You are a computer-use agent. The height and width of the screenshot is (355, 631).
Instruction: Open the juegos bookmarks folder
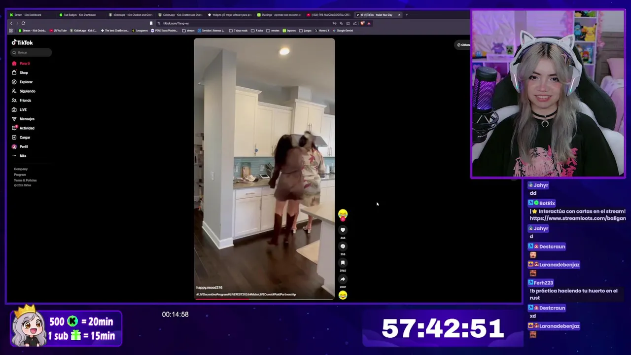(305, 31)
